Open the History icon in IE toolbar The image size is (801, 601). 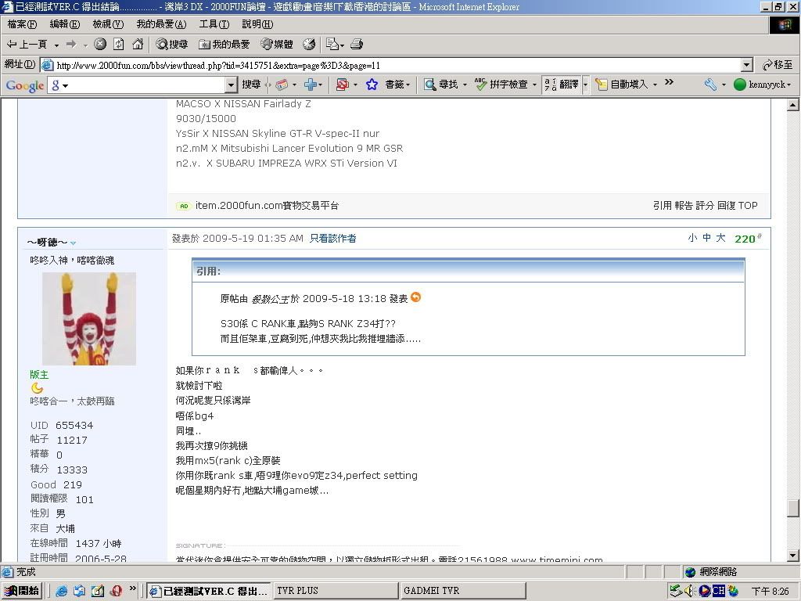pyautogui.click(x=309, y=45)
